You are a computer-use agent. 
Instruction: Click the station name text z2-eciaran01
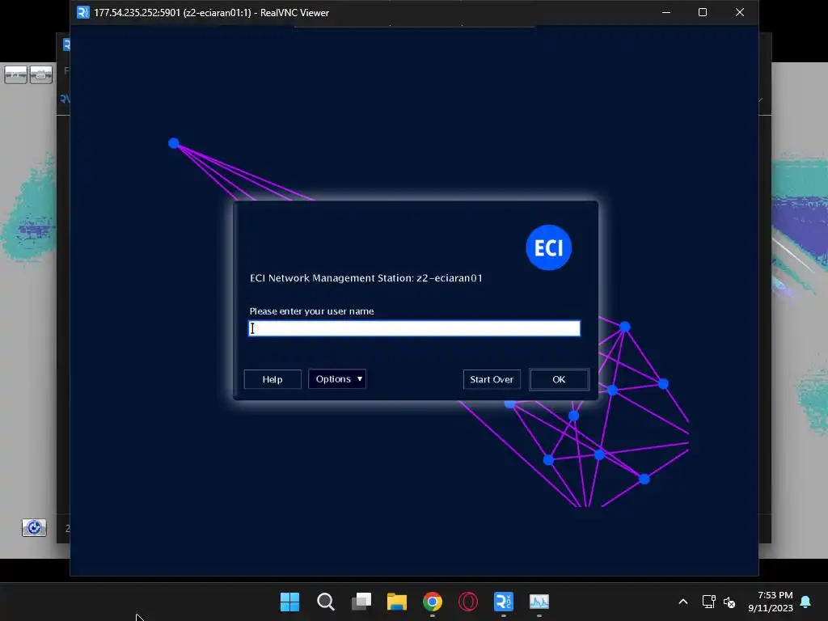click(x=450, y=278)
